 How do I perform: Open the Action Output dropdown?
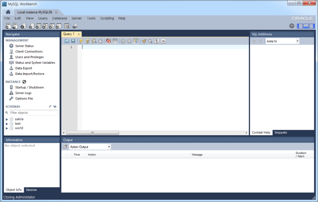pyautogui.click(x=90, y=147)
